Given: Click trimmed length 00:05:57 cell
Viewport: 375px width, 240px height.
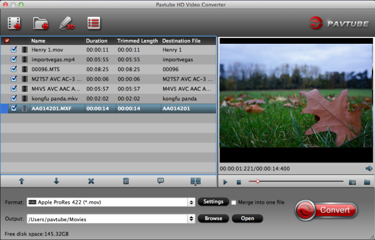Looking at the screenshot, I should (129, 89).
